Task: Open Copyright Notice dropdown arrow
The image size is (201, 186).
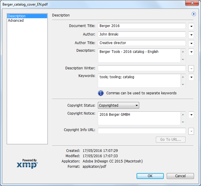Action: pos(191,115)
